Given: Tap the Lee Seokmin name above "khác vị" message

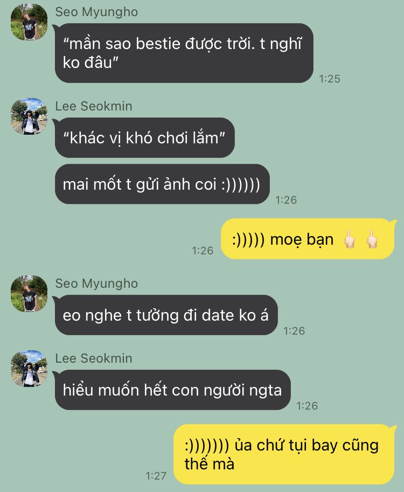Looking at the screenshot, I should [94, 106].
